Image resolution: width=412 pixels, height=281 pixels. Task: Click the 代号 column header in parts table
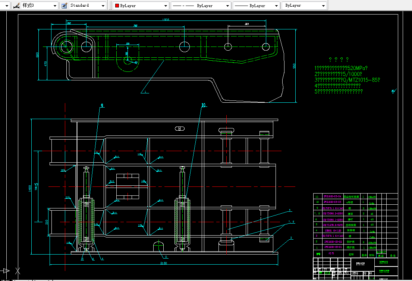coord(331,254)
